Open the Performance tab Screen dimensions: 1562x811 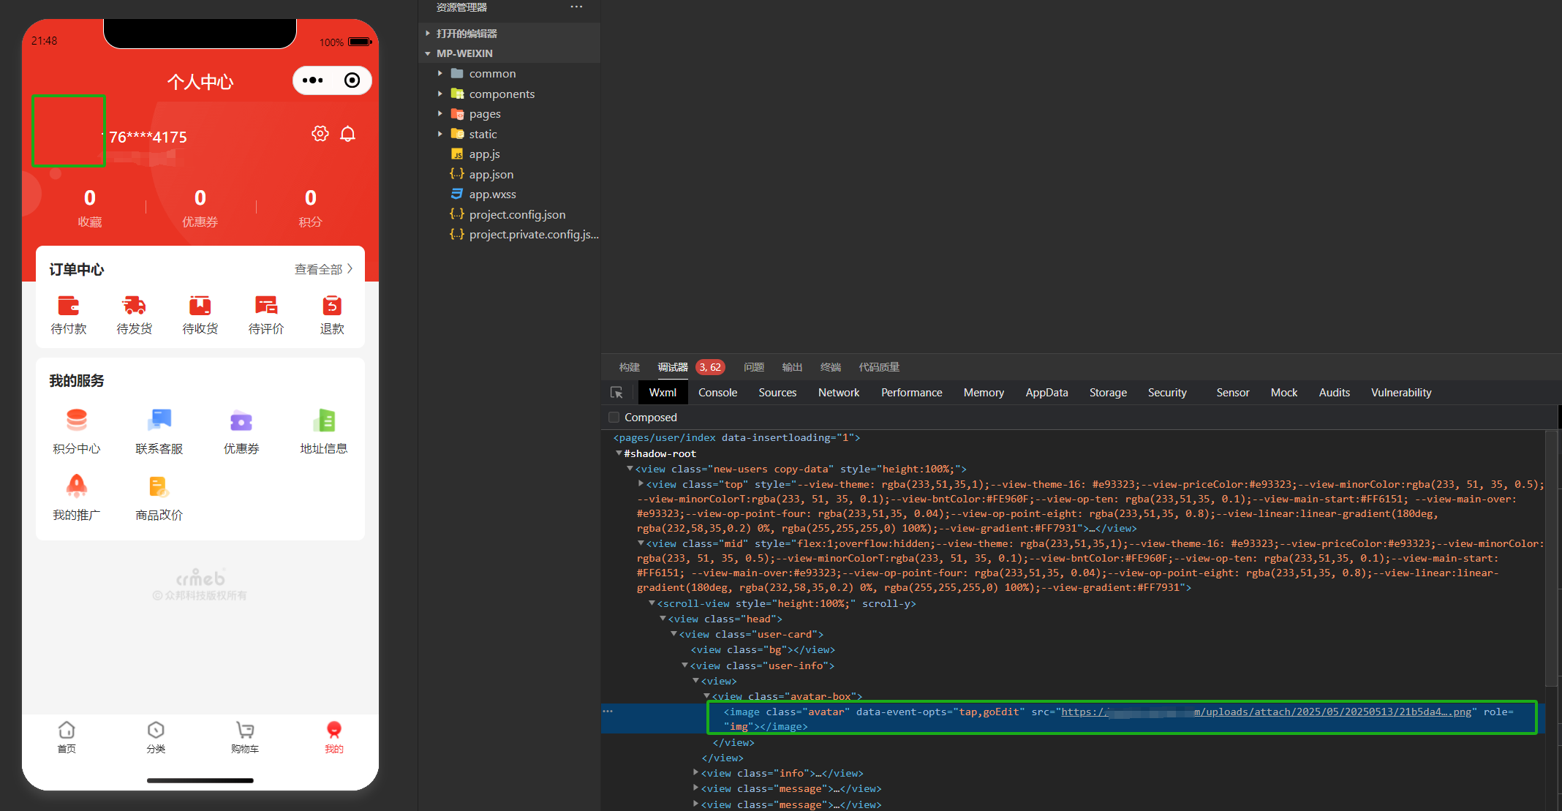pos(911,393)
